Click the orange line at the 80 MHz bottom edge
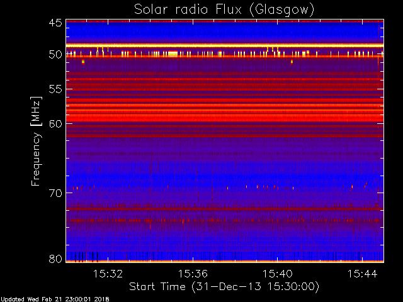 (225, 262)
